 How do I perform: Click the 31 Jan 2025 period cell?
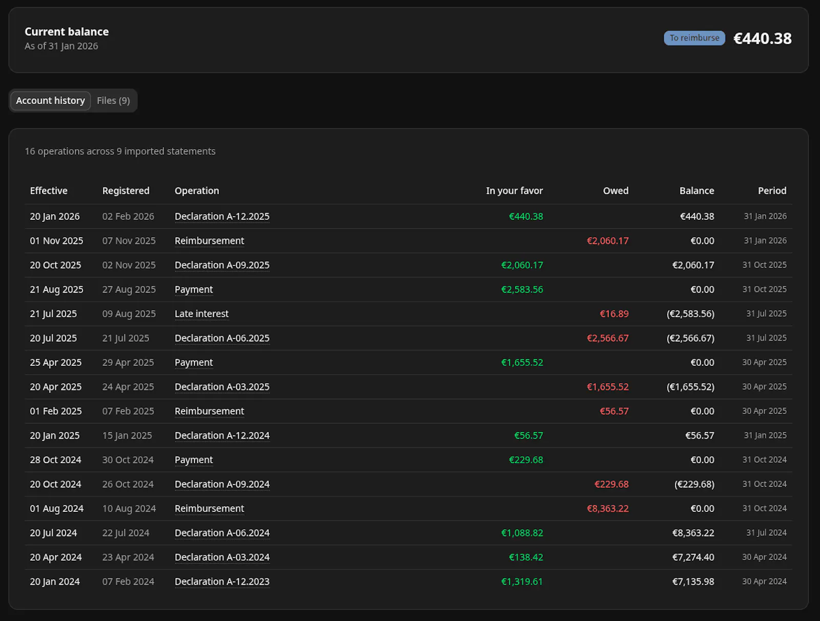765,436
